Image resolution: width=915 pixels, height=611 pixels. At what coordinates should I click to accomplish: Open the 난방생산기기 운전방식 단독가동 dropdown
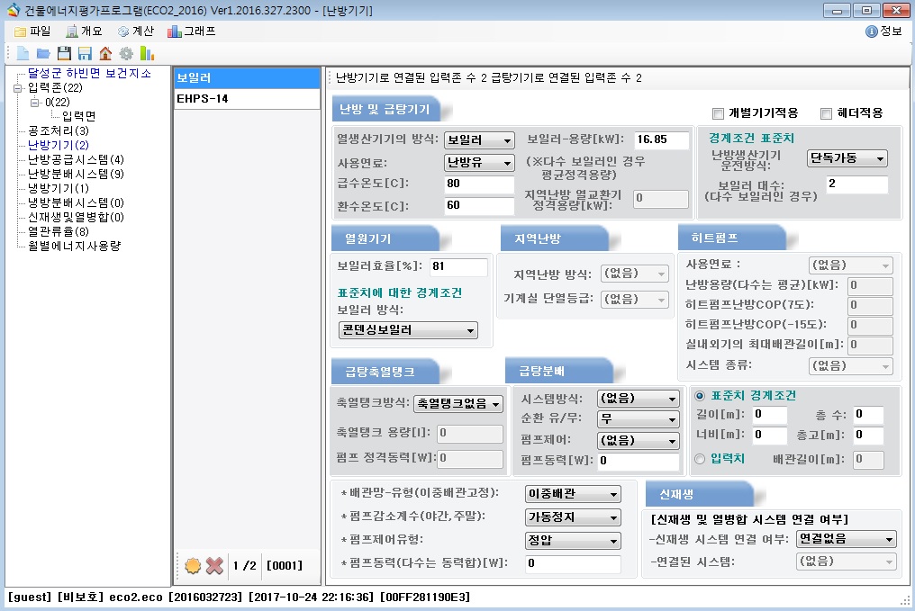coord(847,158)
